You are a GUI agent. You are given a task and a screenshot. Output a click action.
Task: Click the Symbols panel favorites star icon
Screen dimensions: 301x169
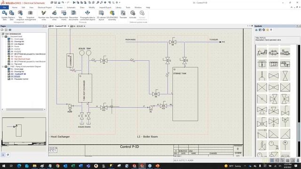268,30
